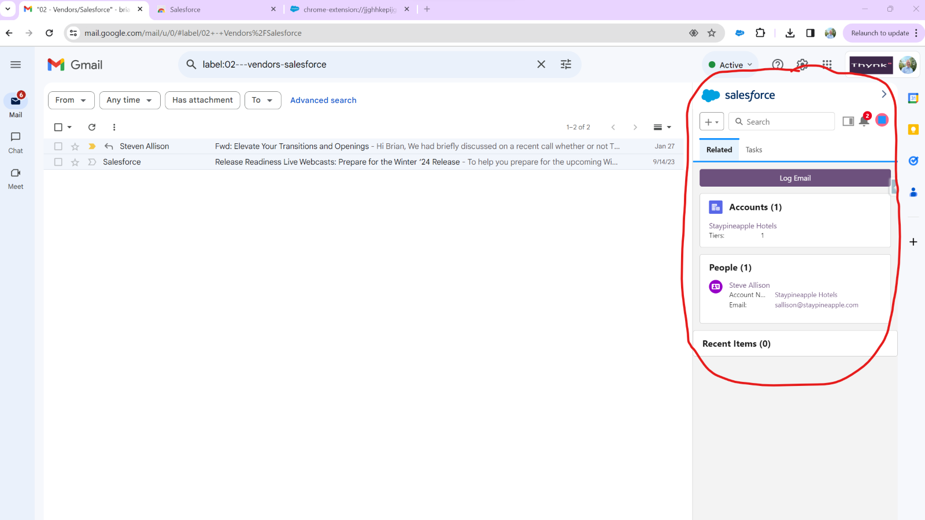Open Google Tasks side panel
This screenshot has width=925, height=520.
[x=913, y=161]
